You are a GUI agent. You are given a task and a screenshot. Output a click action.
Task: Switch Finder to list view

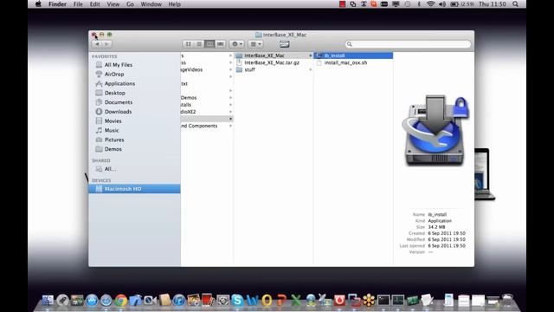coord(199,44)
